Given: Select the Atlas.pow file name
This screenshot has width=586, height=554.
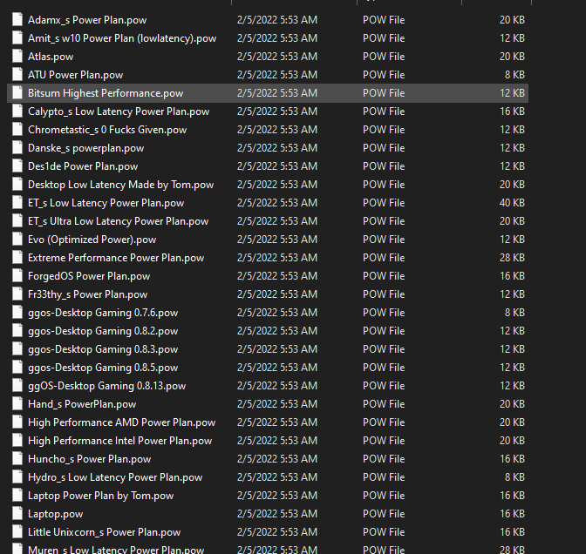Looking at the screenshot, I should click(51, 57).
